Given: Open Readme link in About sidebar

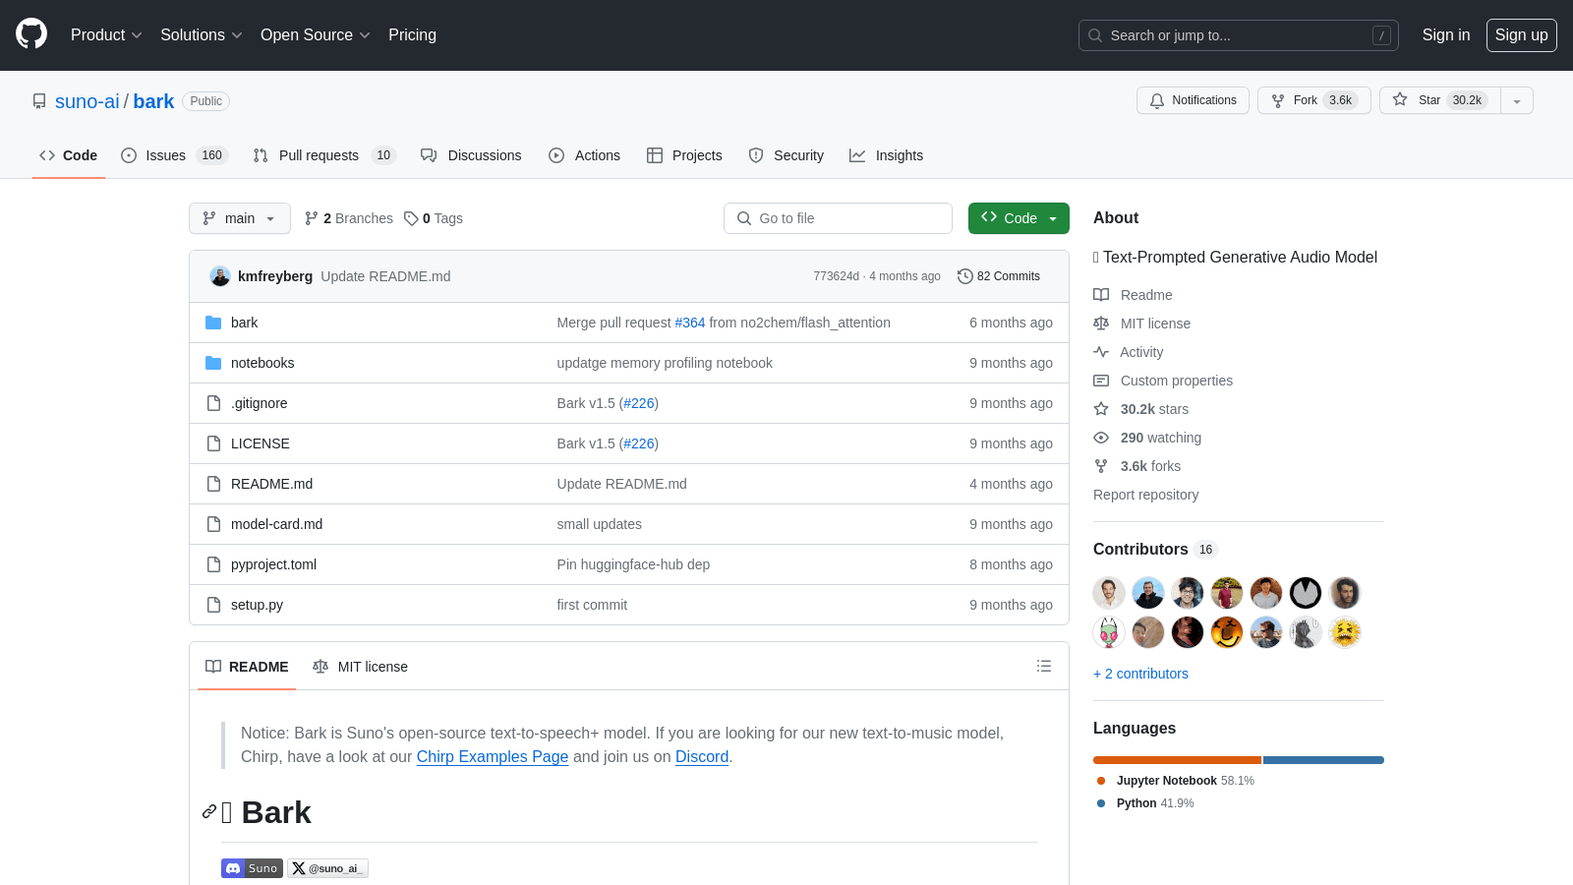Looking at the screenshot, I should coord(1133,295).
